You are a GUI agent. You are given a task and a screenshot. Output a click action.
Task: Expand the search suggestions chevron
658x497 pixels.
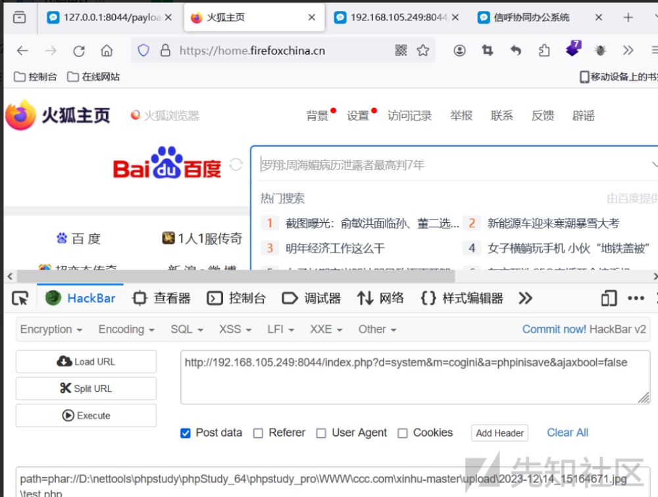(x=654, y=164)
